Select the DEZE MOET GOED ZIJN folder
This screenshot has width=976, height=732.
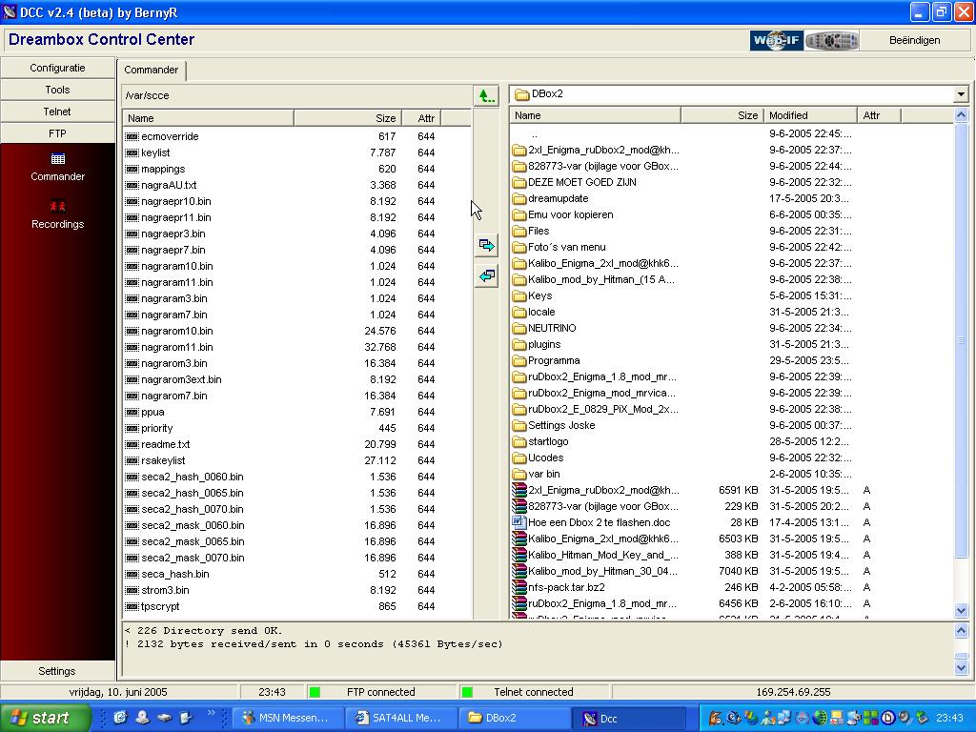click(732, 182)
